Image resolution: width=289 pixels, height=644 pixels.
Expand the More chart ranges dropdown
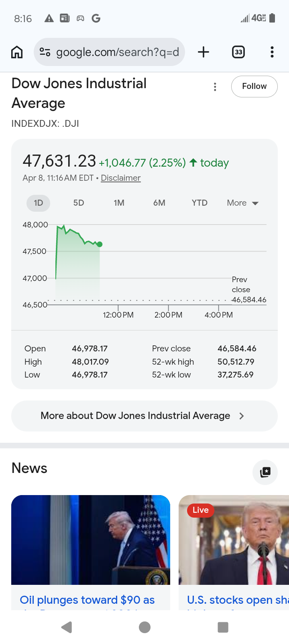coord(243,203)
